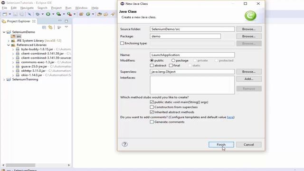Expand the SeleniumTraining project node
The image size is (304, 171).
click(x=4, y=79)
